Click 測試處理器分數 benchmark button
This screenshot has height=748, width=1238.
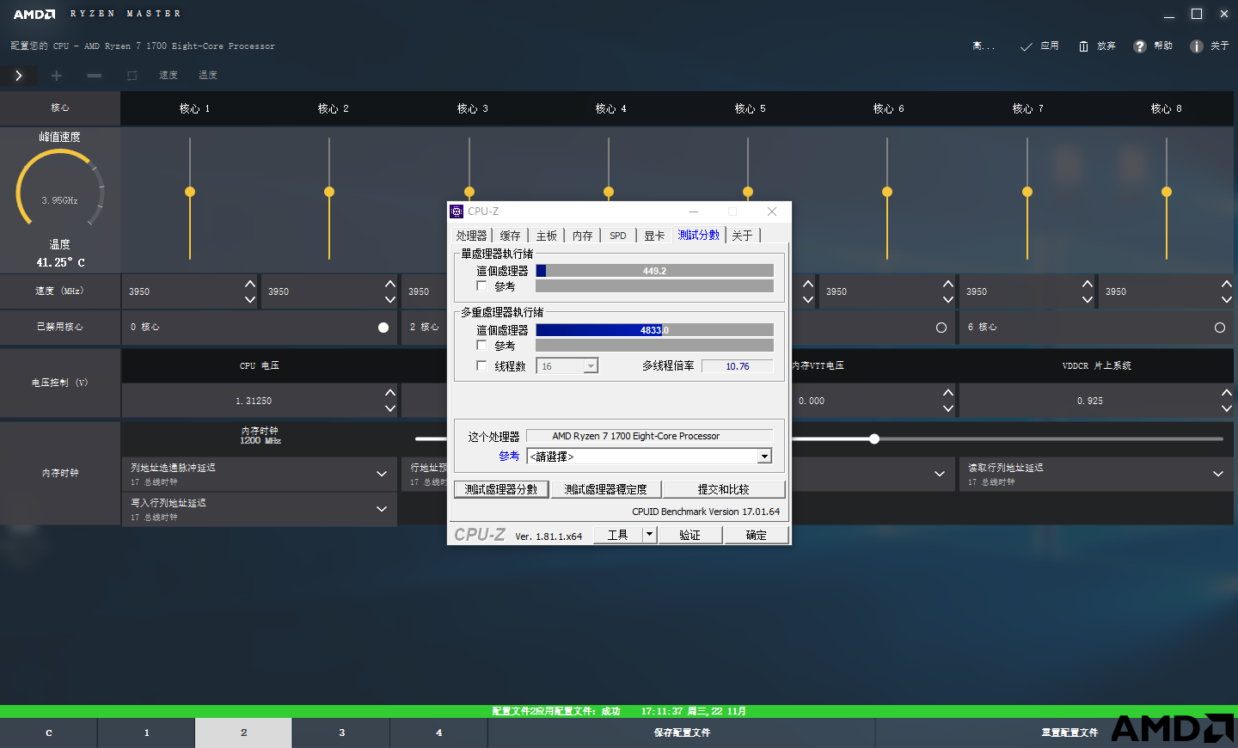[x=501, y=489]
